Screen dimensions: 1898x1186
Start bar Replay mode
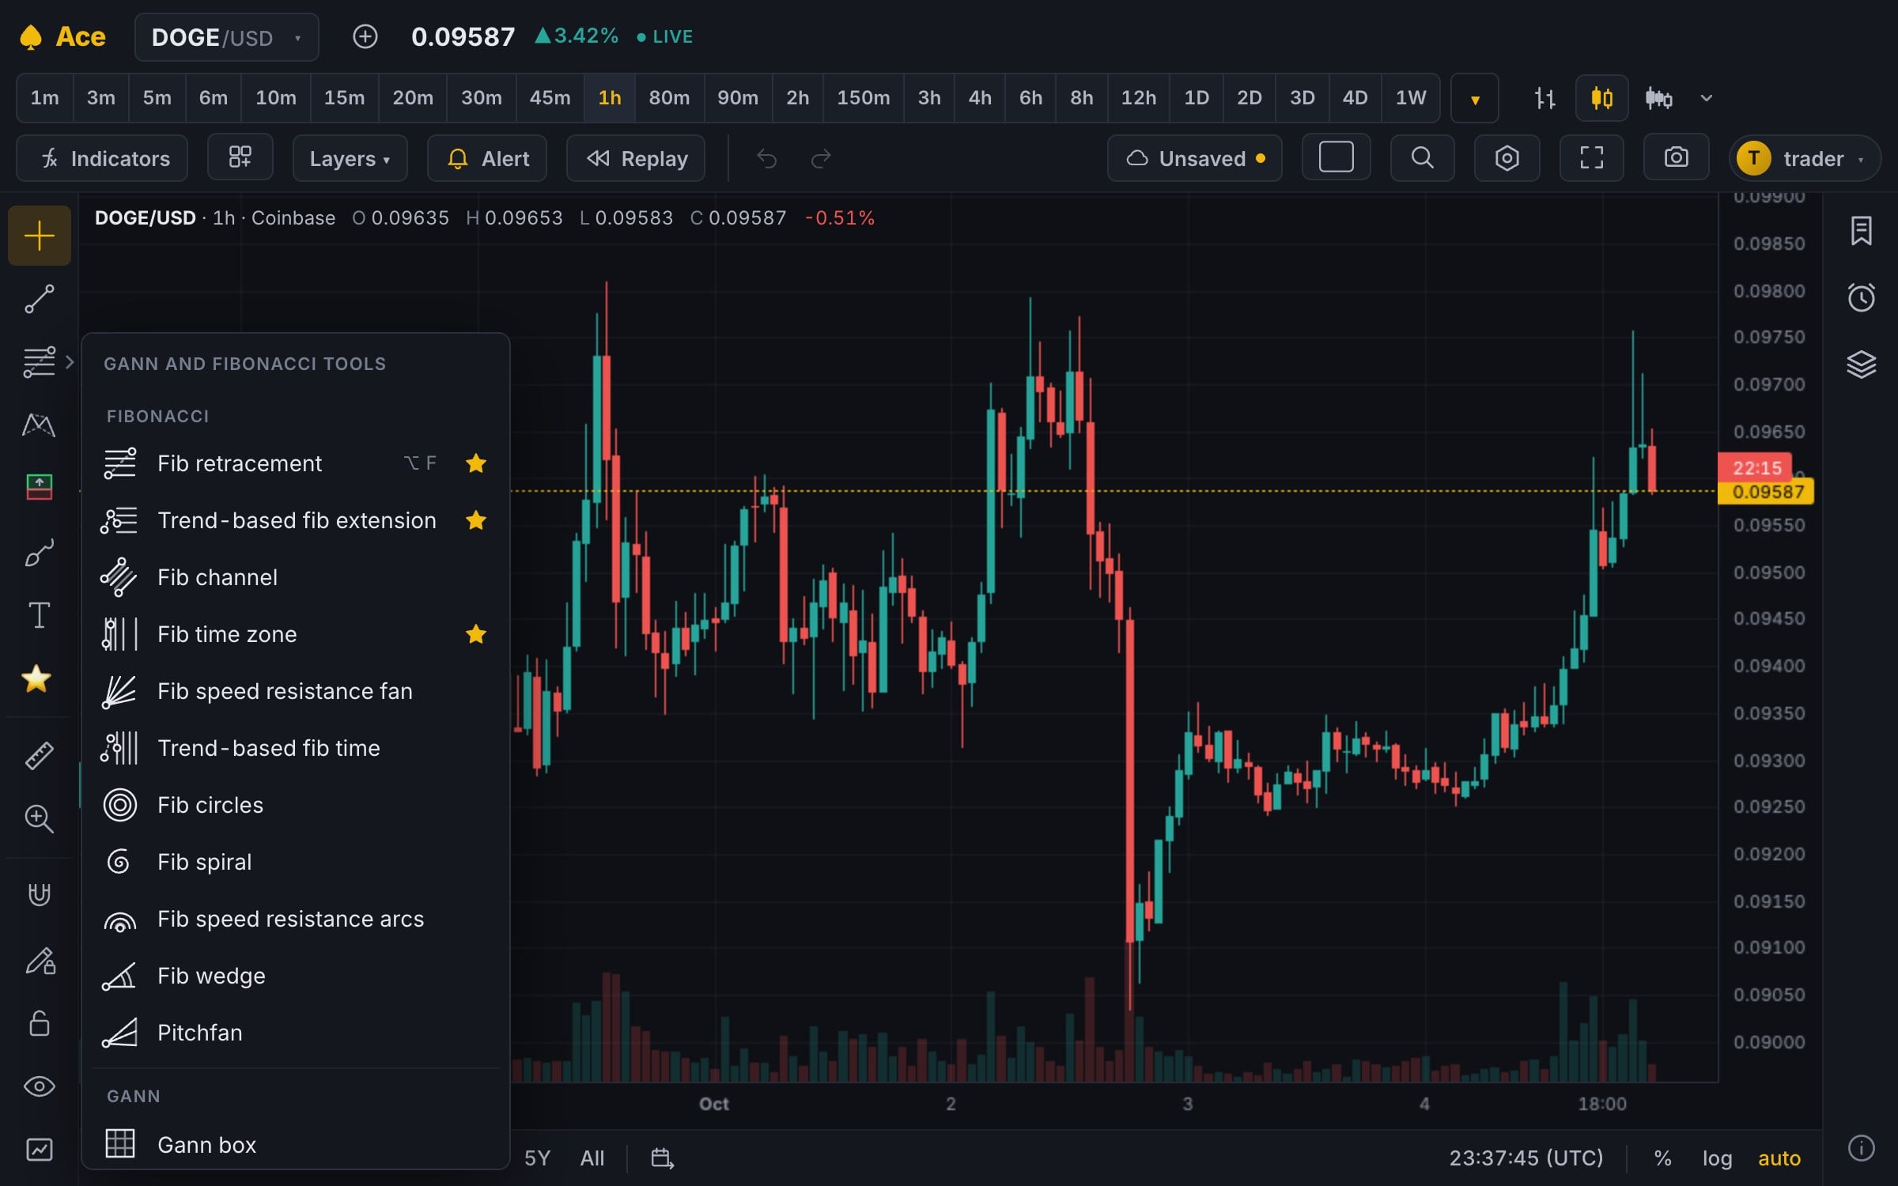[636, 158]
